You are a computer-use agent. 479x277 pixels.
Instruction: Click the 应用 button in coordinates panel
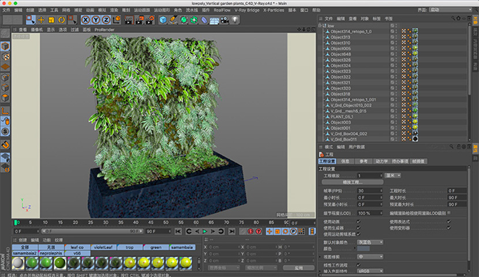[298, 268]
